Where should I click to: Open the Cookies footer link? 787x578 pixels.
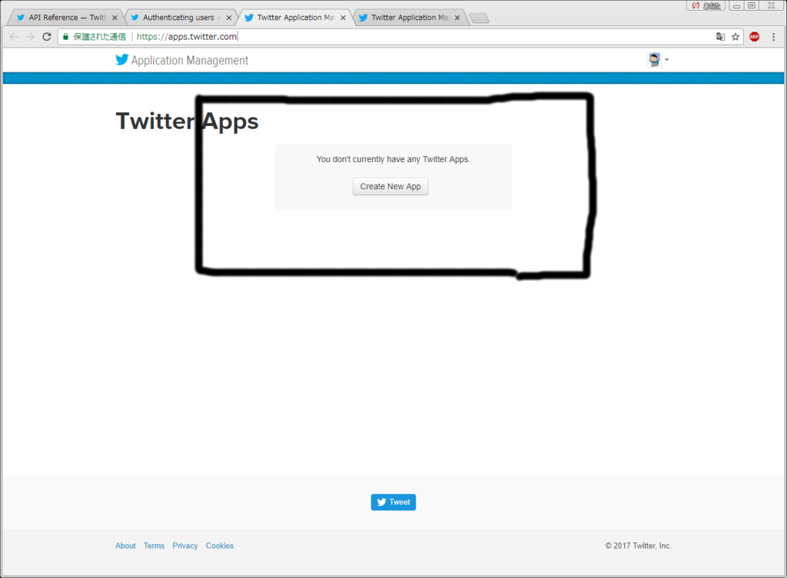pyautogui.click(x=220, y=546)
